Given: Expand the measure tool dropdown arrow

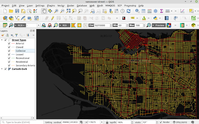Looking at the screenshot, I should click(x=172, y=11).
